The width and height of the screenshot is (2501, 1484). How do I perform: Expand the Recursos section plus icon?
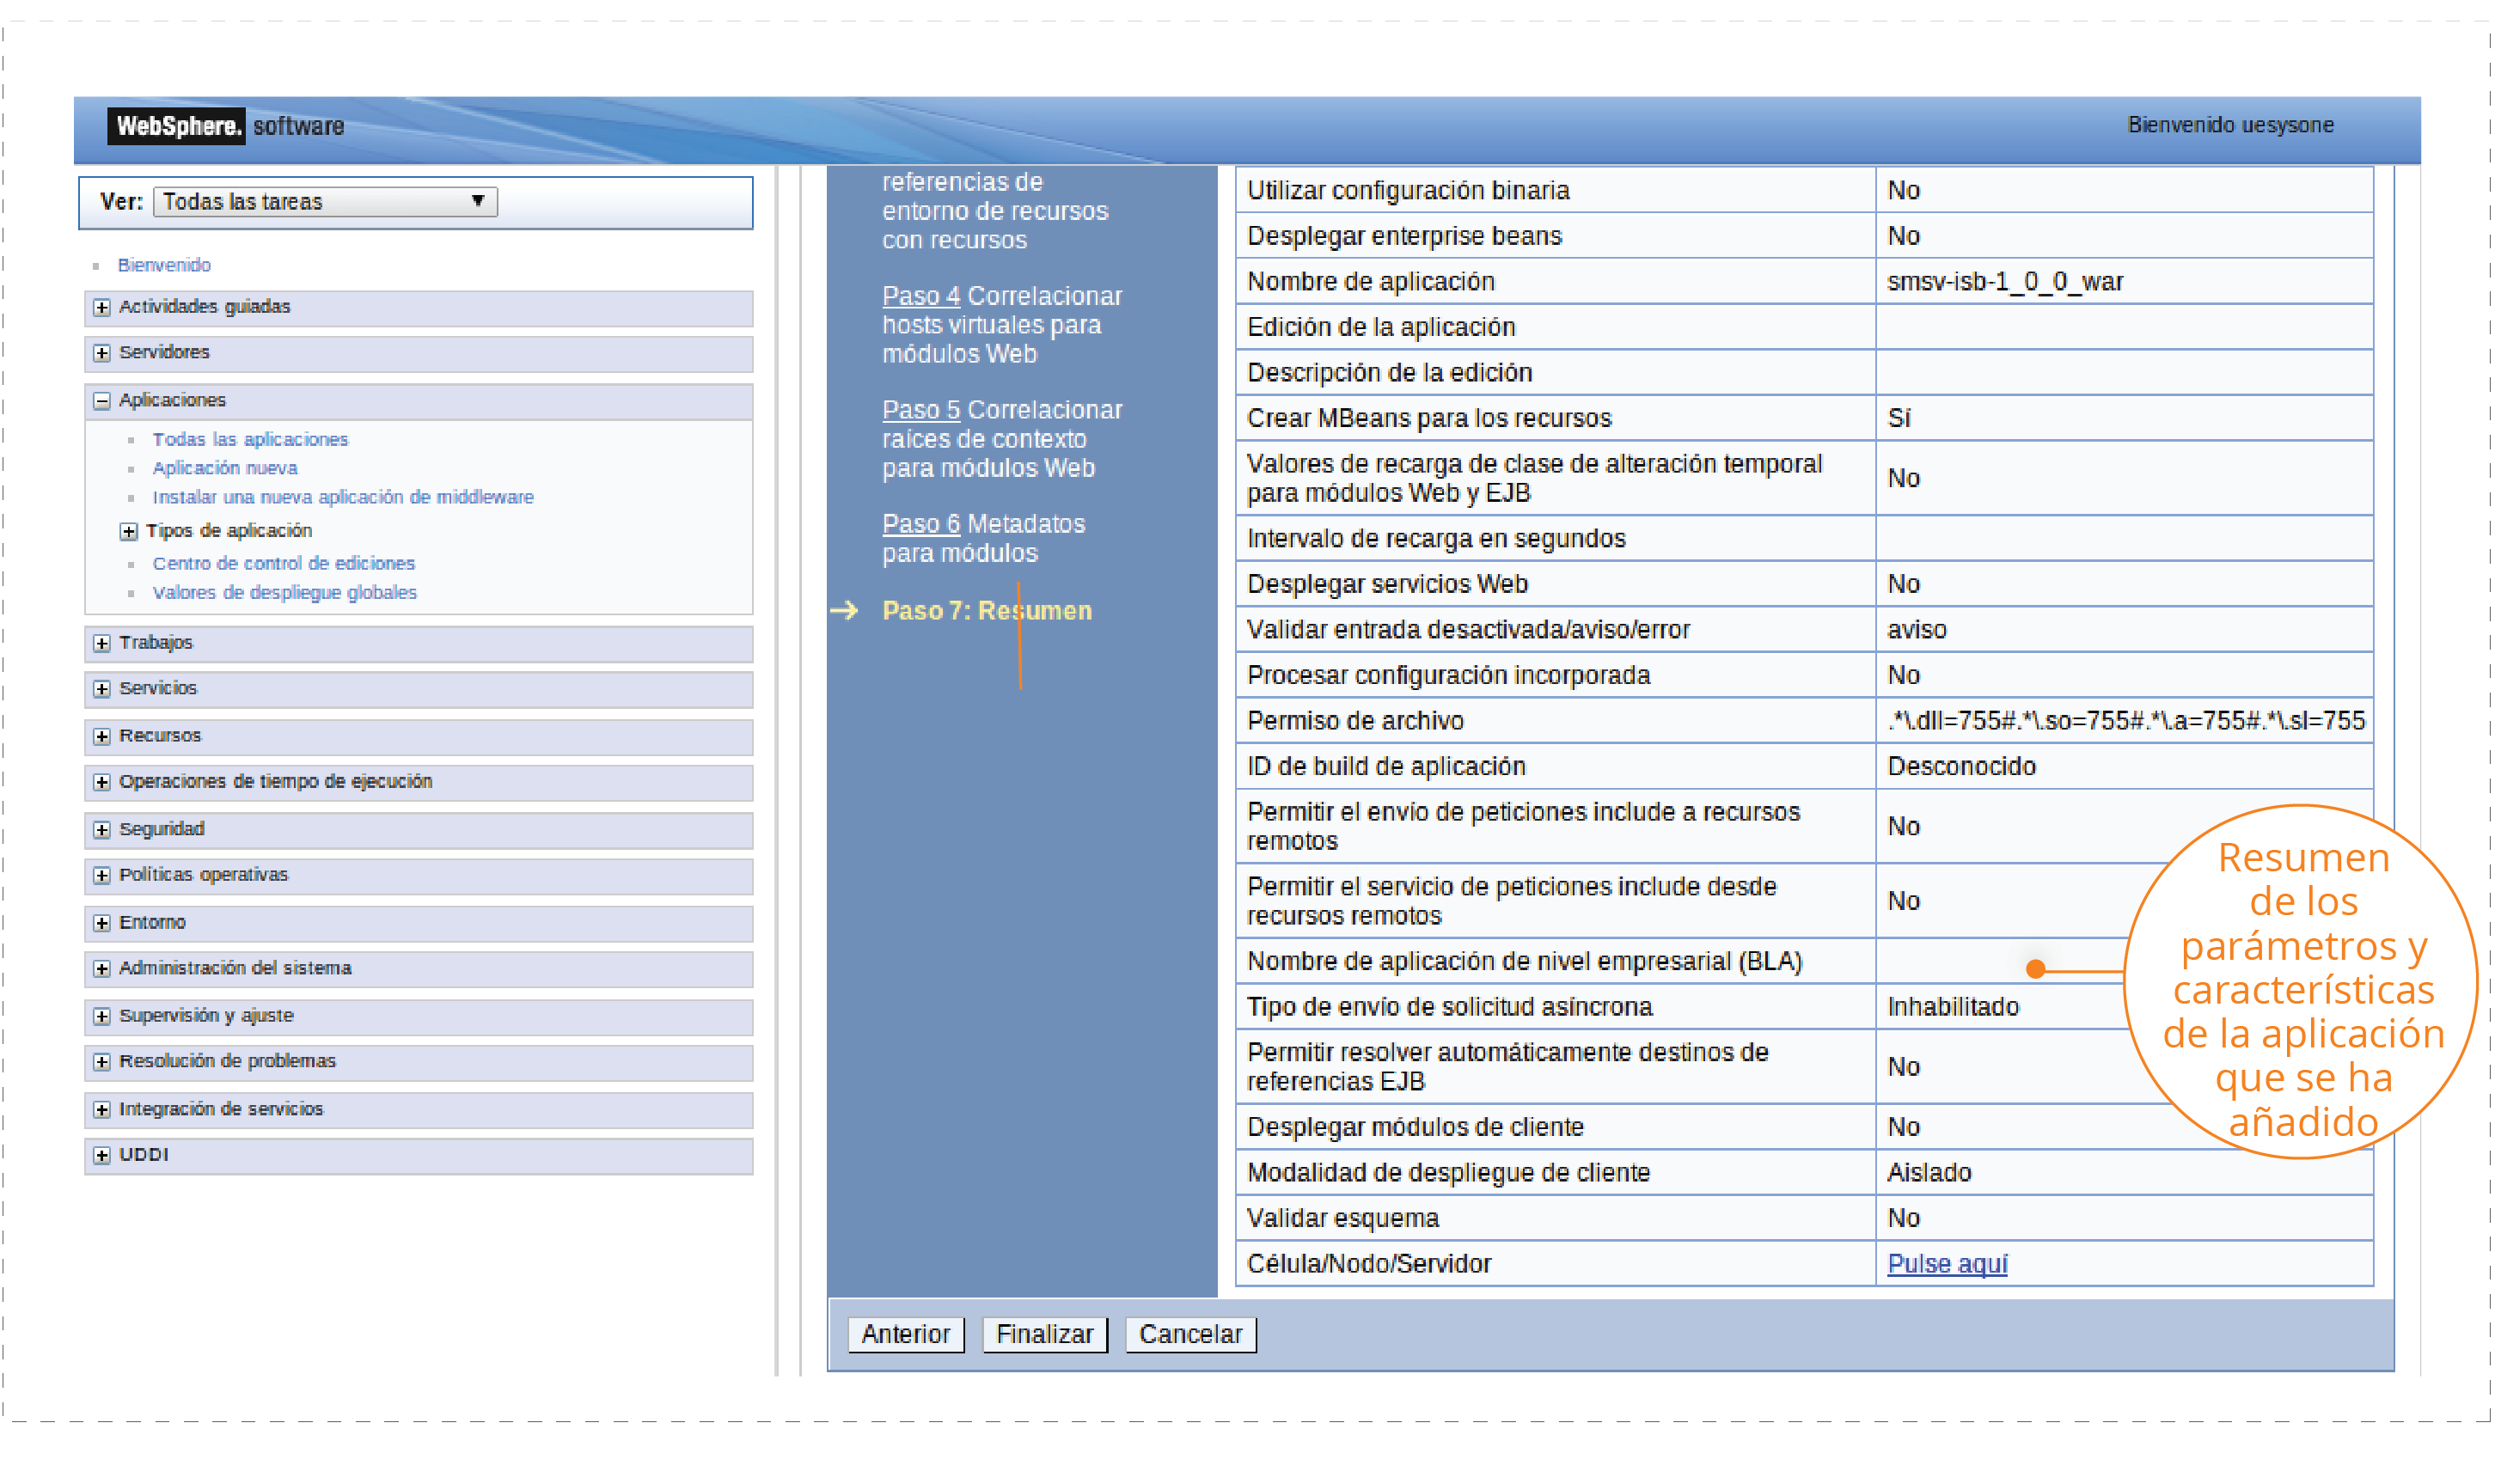(102, 737)
